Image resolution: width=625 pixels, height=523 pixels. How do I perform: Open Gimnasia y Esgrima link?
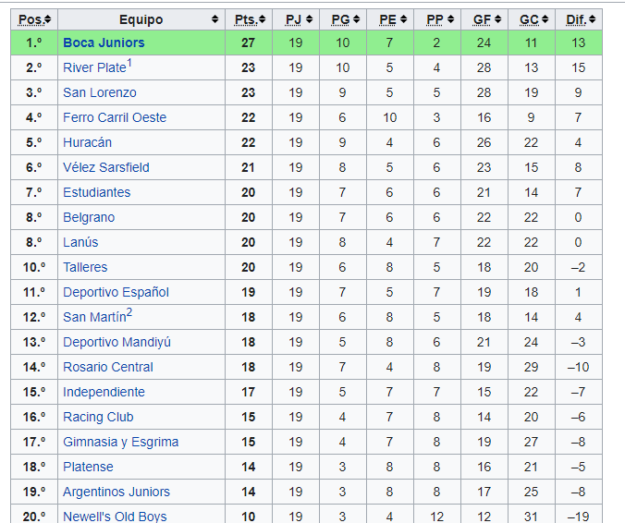tap(121, 442)
